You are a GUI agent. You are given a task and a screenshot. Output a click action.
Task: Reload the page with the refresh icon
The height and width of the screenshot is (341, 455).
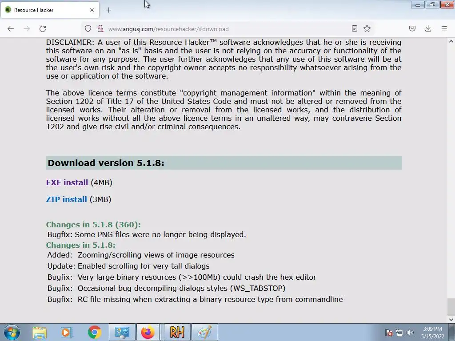point(43,29)
